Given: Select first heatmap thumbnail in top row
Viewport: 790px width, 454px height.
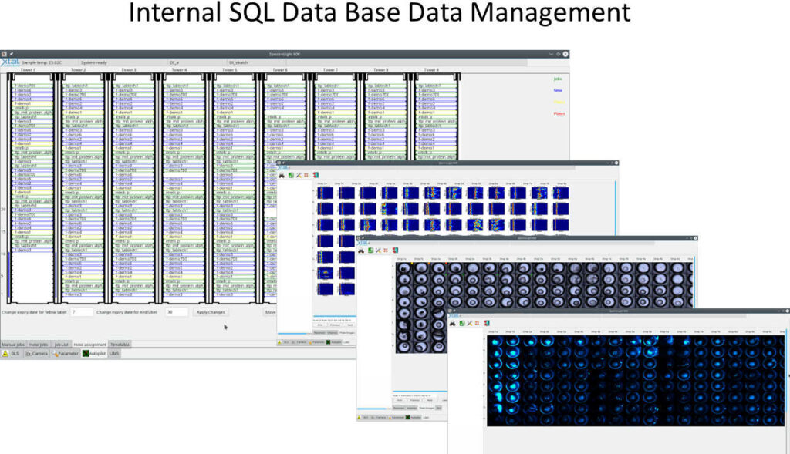Looking at the screenshot, I should pos(325,193).
